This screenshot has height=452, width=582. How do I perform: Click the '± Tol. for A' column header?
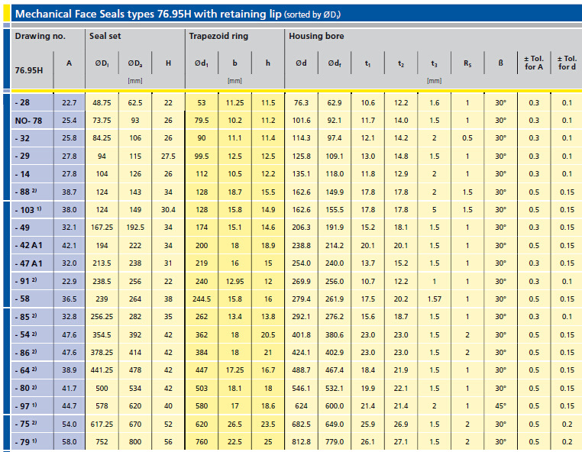click(534, 63)
